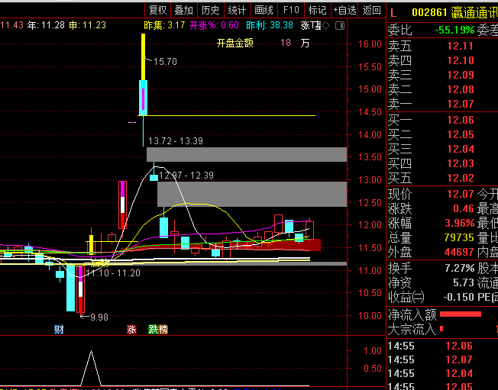
Task: Select the 12.97 - 12.39 gap zone label
Action: (x=186, y=176)
